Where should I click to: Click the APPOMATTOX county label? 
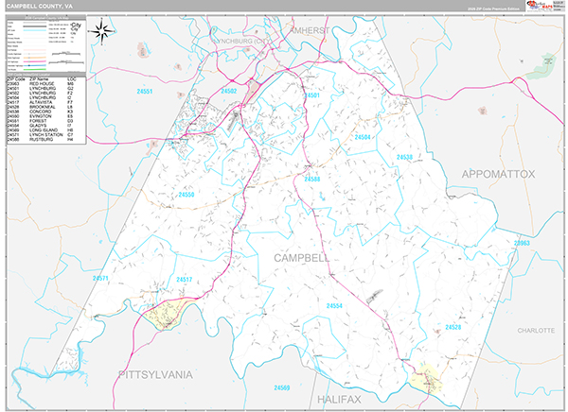(498, 174)
